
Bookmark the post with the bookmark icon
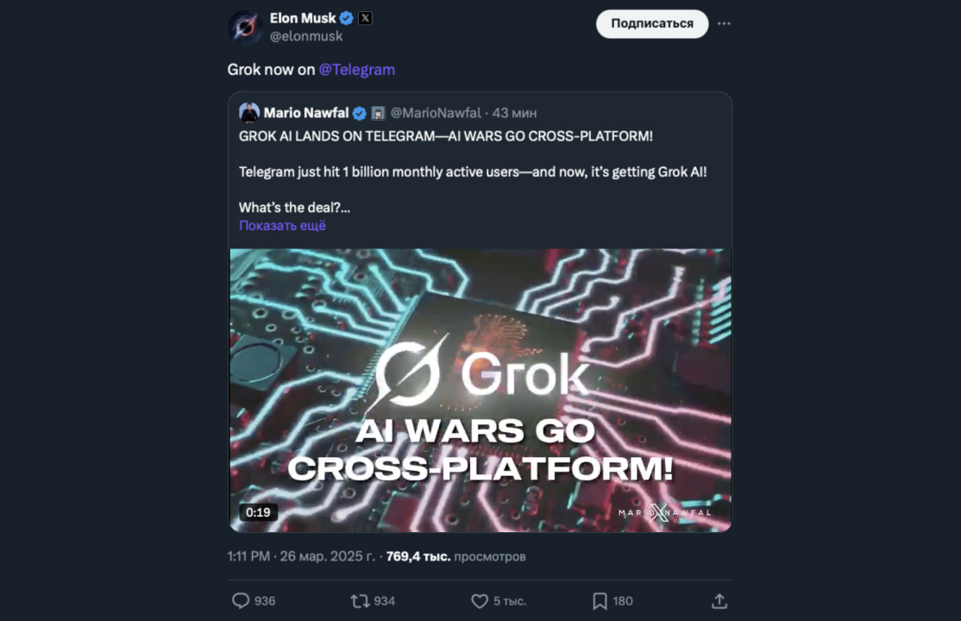pos(600,600)
